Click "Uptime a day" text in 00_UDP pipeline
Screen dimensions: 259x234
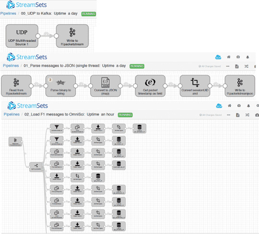click(x=66, y=13)
